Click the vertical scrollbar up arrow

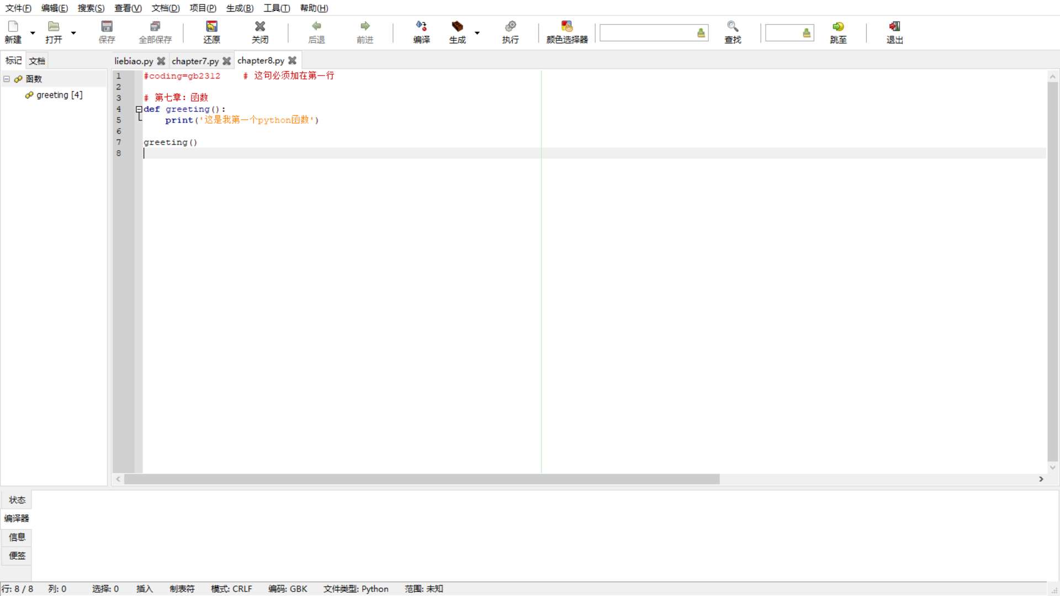click(x=1053, y=76)
